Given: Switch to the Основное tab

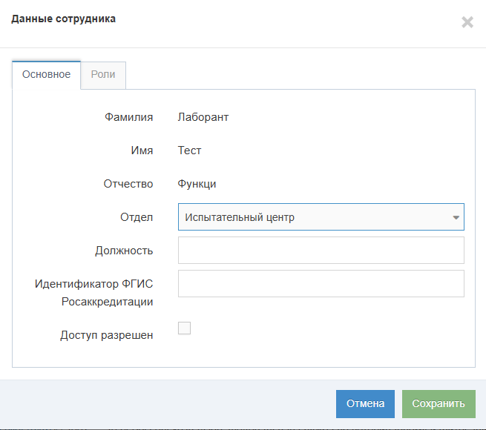Looking at the screenshot, I should point(46,75).
